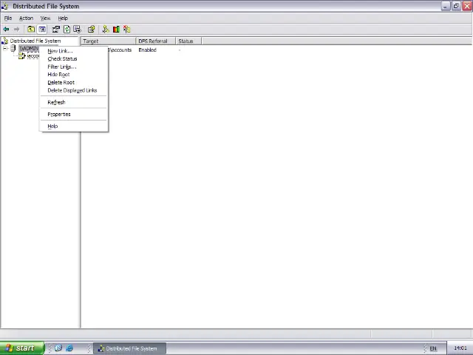The width and height of the screenshot is (473, 355).
Task: Select the Distributed File System tree root
Action: 35,41
